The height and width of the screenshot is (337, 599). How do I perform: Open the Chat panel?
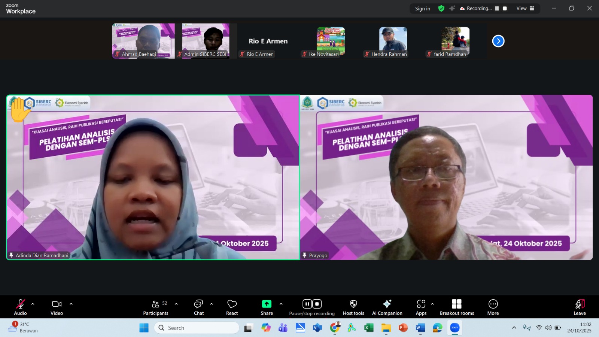(x=198, y=307)
